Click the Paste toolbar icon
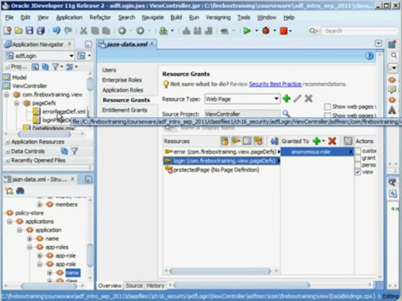Image resolution: width=402 pixels, height=301 pixels. coord(106,31)
